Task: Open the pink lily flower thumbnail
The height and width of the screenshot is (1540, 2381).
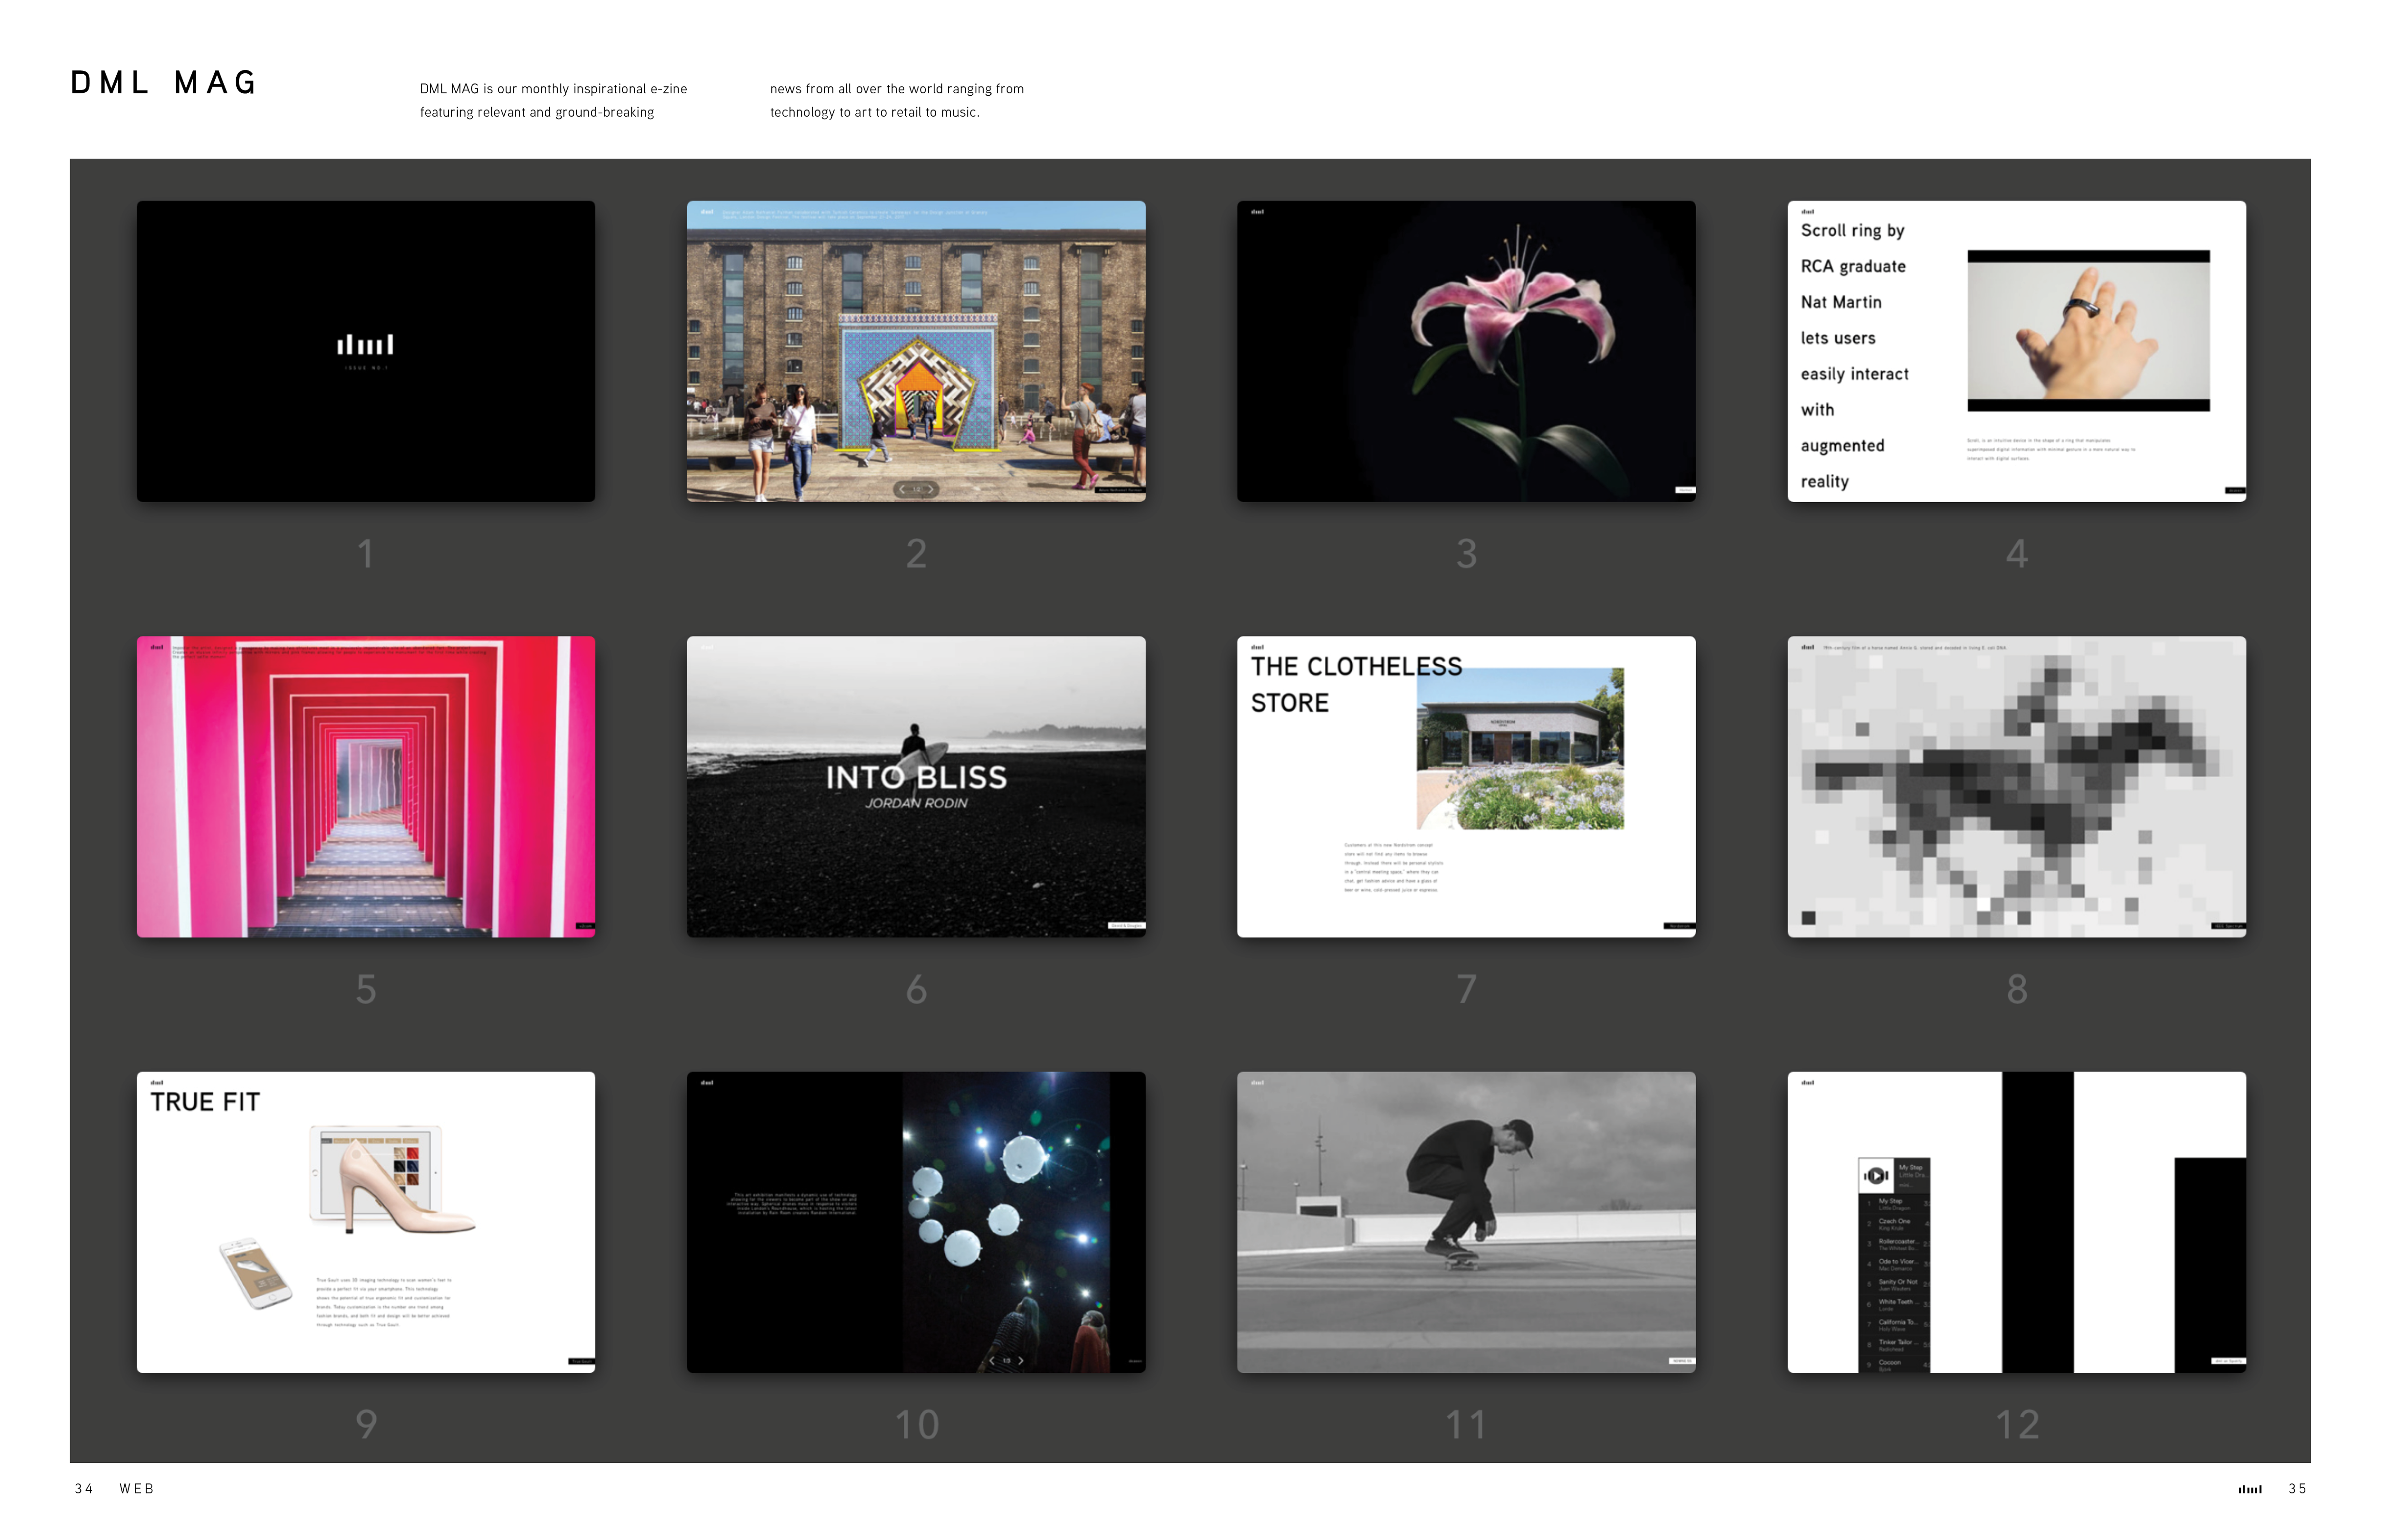Action: (1466, 351)
